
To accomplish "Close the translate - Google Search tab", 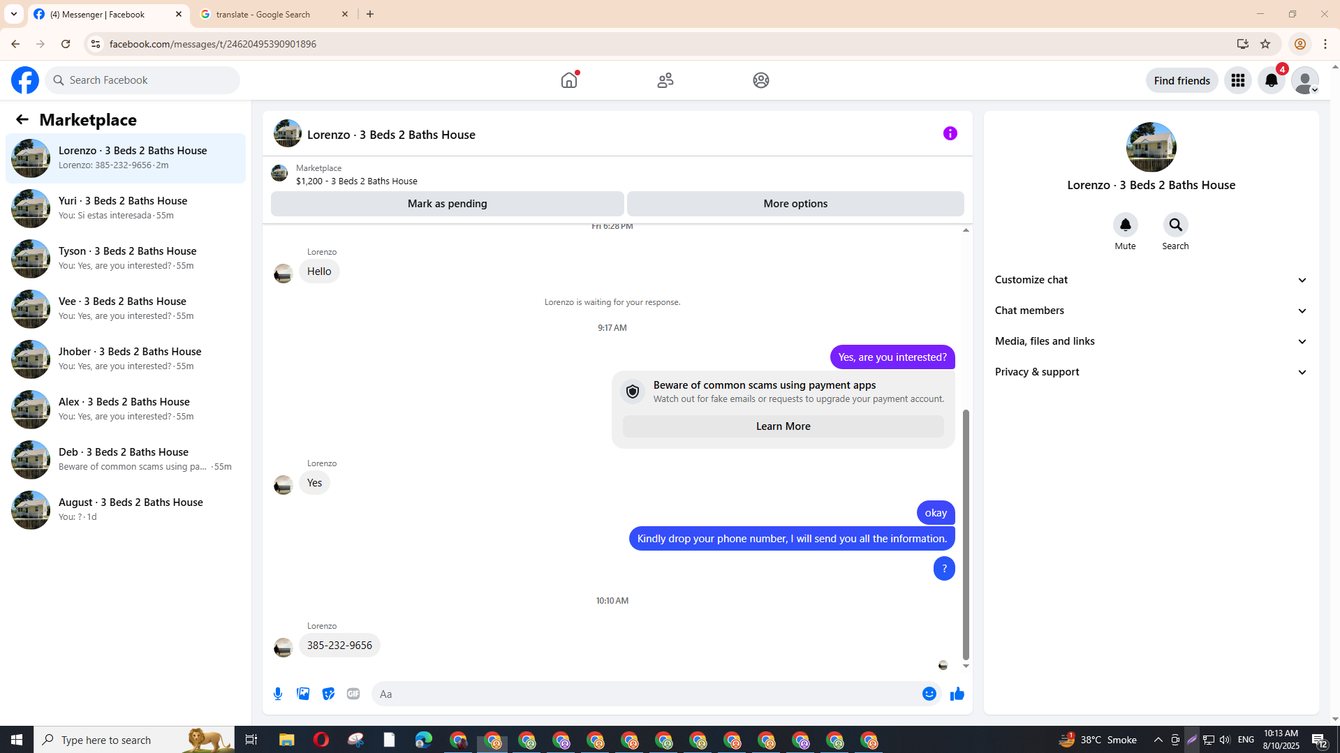I will click(x=345, y=14).
